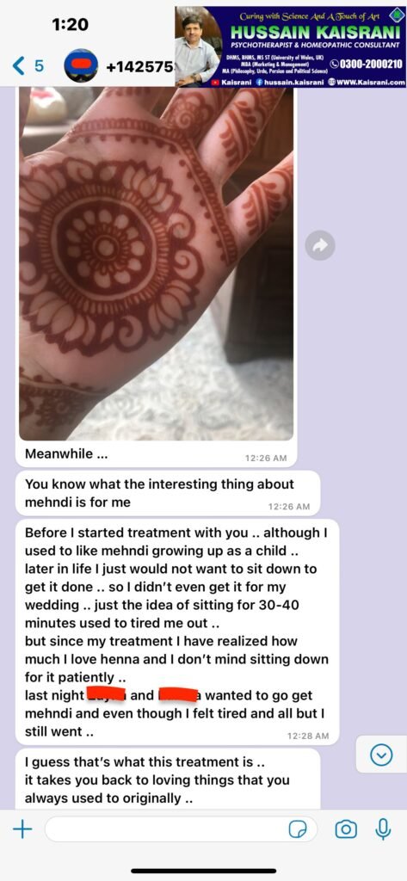407x881 pixels.
Task: Tap the Hussain Kaisrani banner portrait
Action: point(197,49)
